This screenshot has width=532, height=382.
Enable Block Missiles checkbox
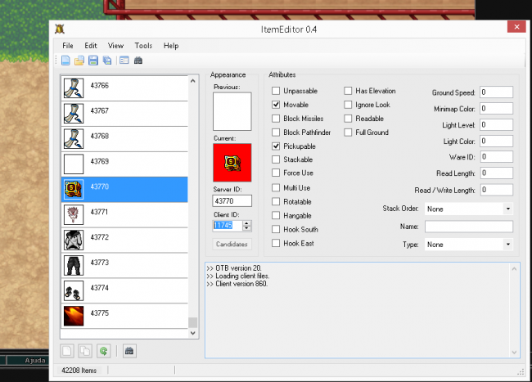coord(276,119)
